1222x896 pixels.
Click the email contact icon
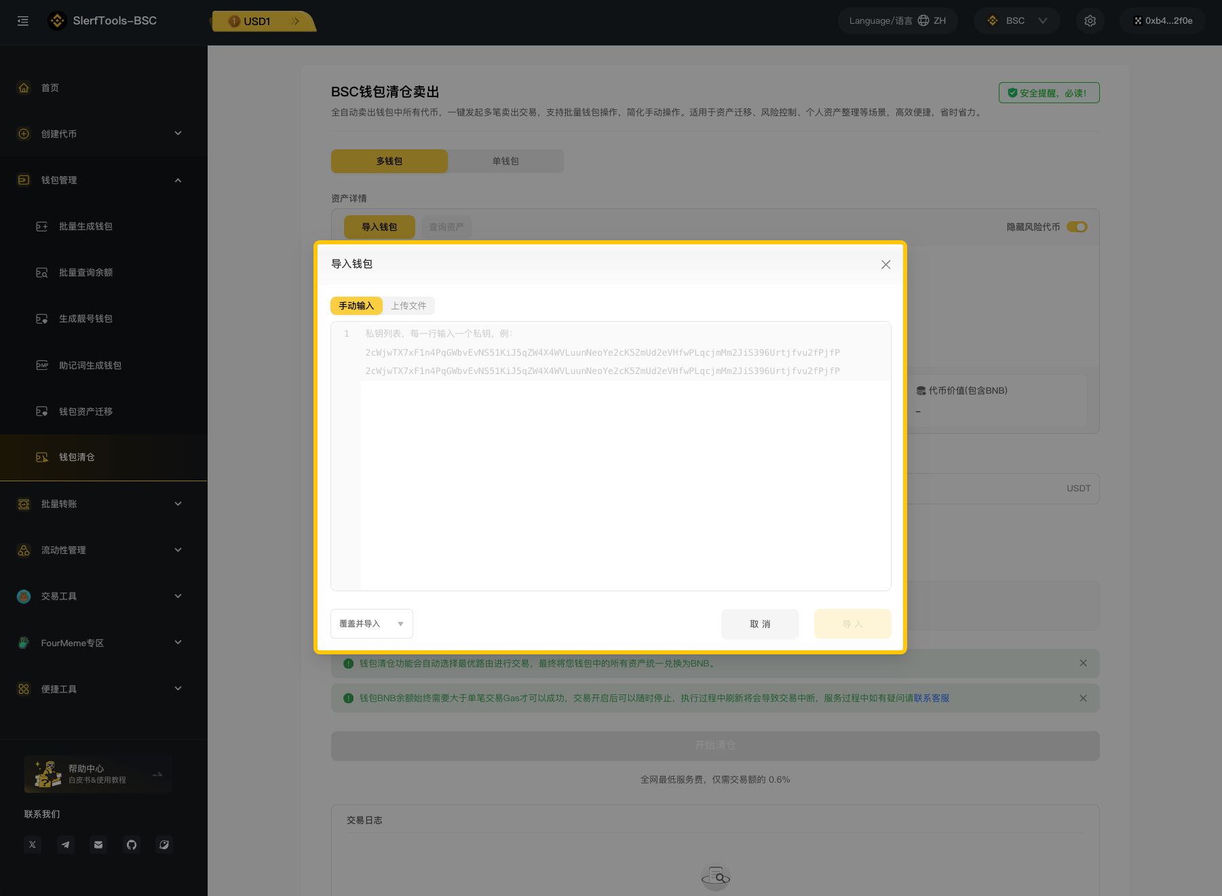pos(98,844)
